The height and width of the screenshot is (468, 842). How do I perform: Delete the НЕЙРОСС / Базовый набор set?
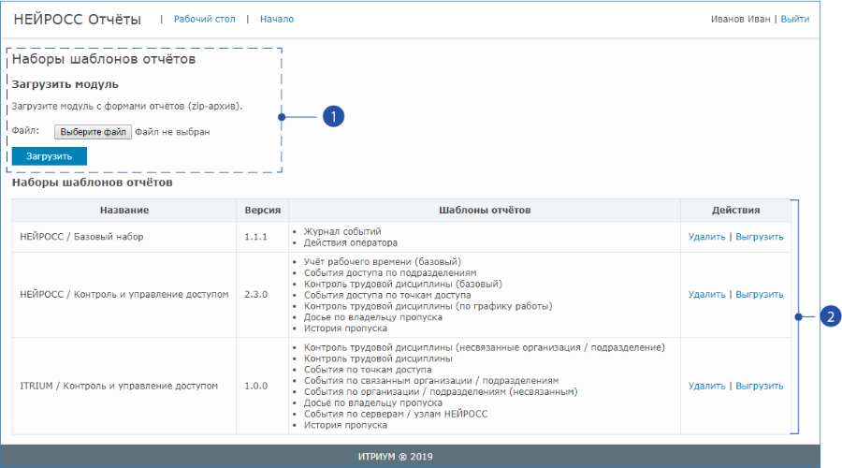[x=706, y=237]
